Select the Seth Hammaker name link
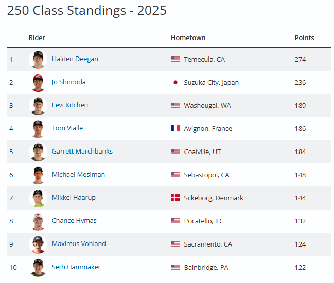Screen dimensions: 334x283 (76, 267)
